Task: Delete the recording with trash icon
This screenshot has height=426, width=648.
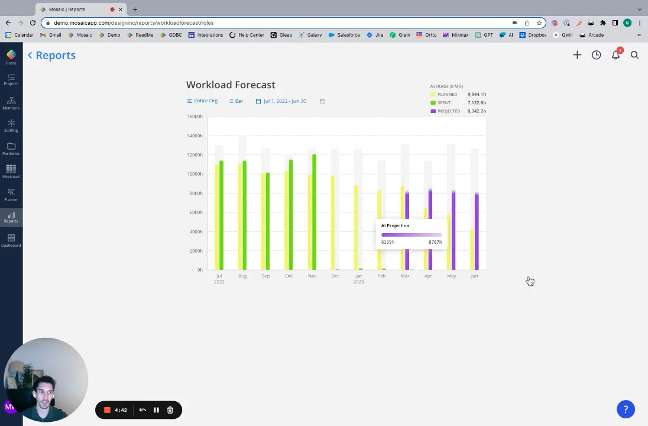Action: coord(170,410)
